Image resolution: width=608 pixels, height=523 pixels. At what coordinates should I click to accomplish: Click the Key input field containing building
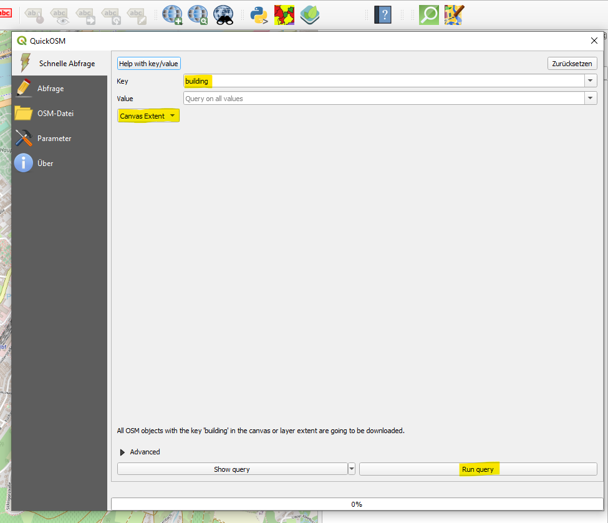pyautogui.click(x=384, y=81)
